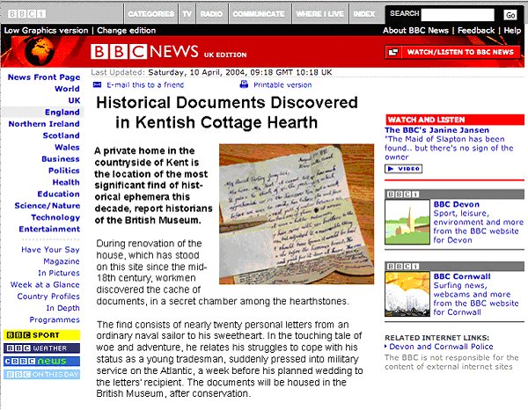This screenshot has height=410, width=528.
Task: Open the Politics section
Action: (64, 171)
